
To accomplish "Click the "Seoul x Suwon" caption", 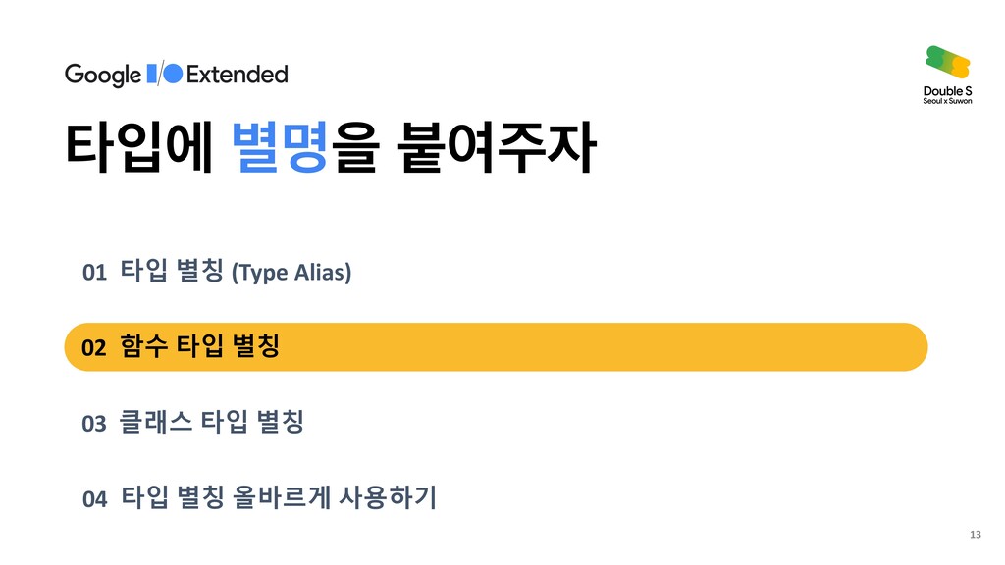I will point(947,102).
